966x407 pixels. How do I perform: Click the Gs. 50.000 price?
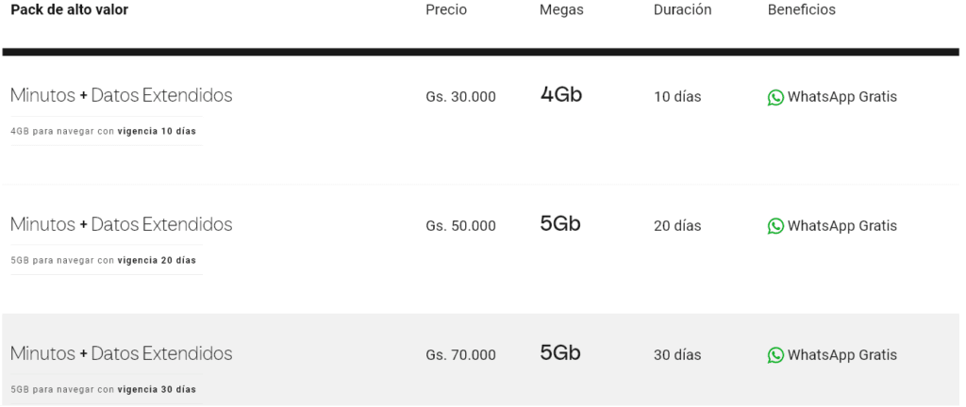point(460,226)
